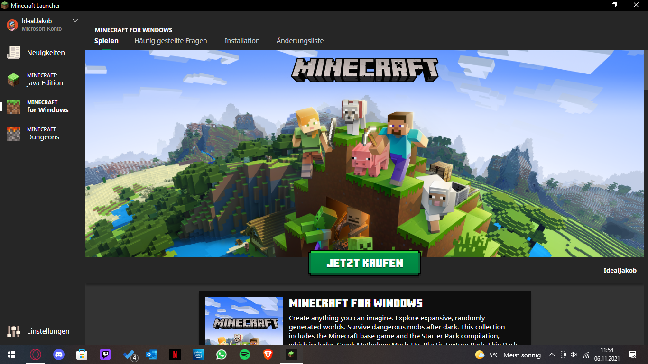Screen dimensions: 648x364
Task: Open Twitch from the taskbar
Action: tap(105, 354)
